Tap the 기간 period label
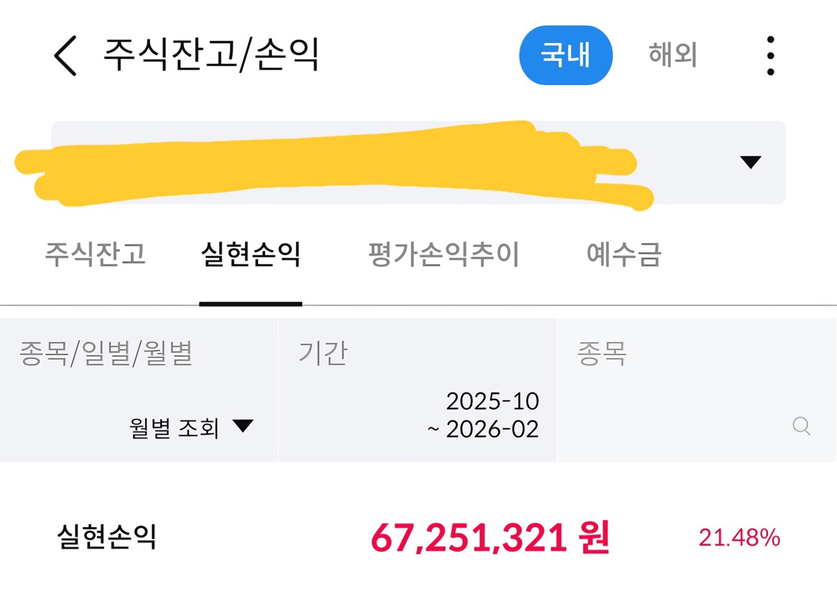 (x=322, y=354)
